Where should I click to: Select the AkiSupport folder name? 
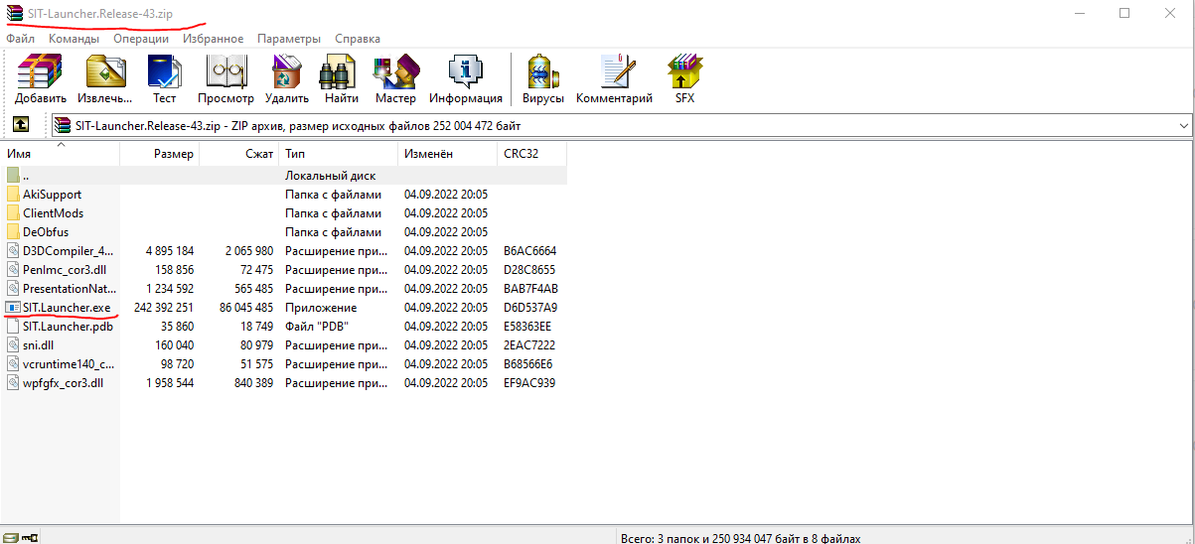point(53,195)
